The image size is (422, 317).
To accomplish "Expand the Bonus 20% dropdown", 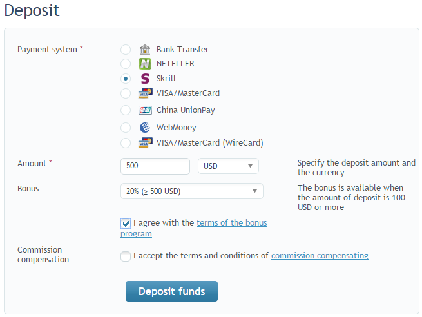I will click(192, 191).
